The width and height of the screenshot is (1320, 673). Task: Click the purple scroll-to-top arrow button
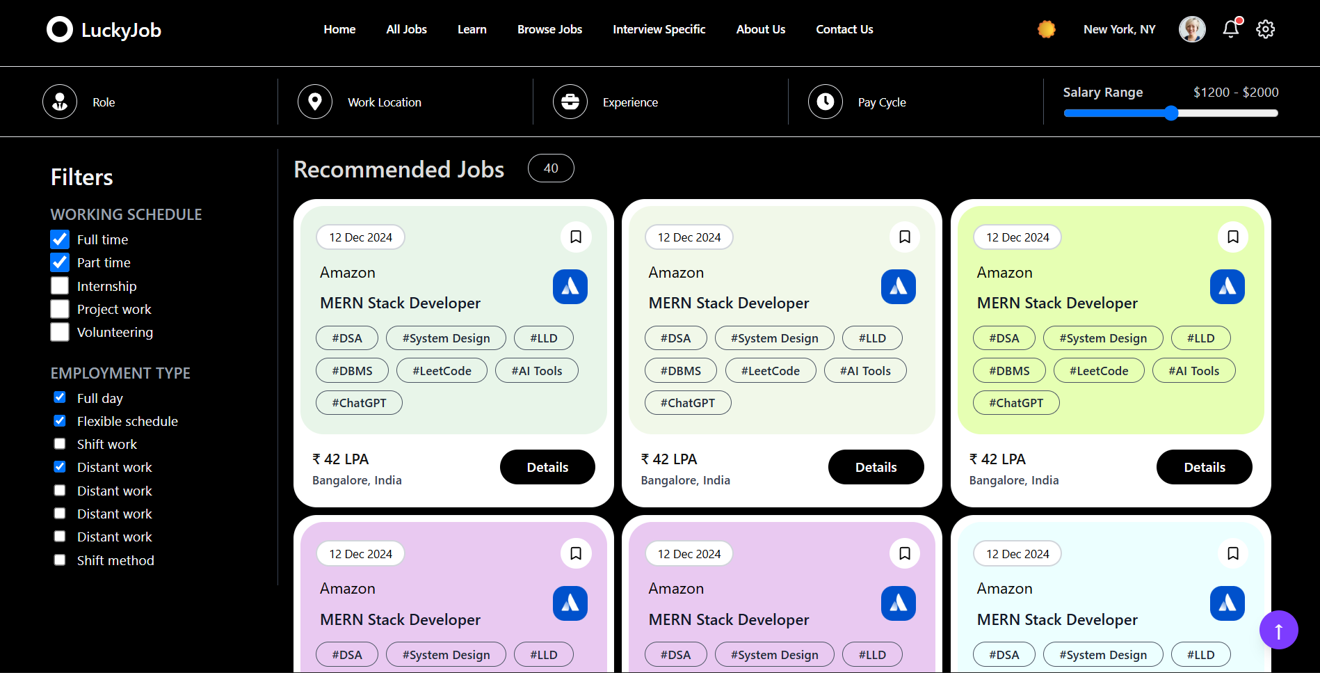click(1278, 630)
